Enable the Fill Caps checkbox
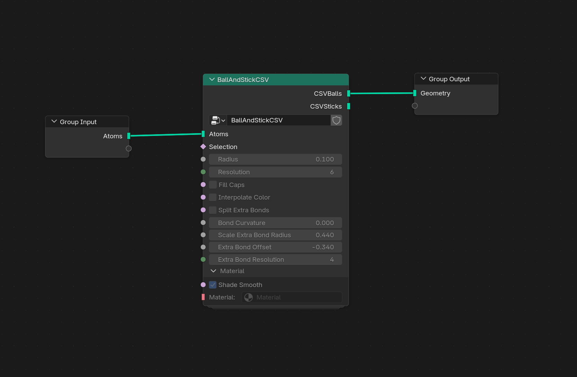This screenshot has width=577, height=377. pos(213,185)
